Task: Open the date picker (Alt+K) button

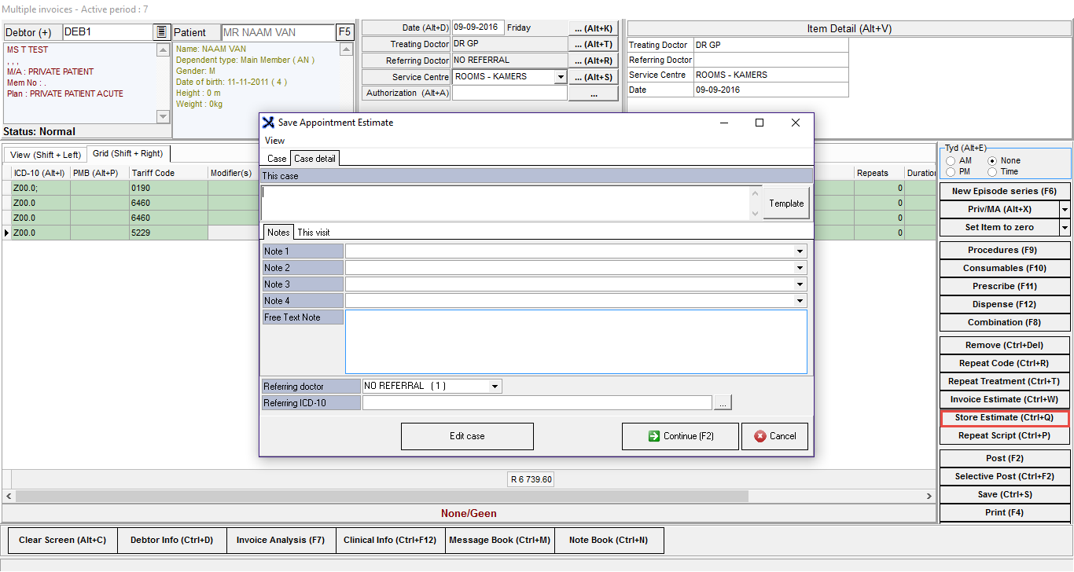Action: pyautogui.click(x=593, y=28)
